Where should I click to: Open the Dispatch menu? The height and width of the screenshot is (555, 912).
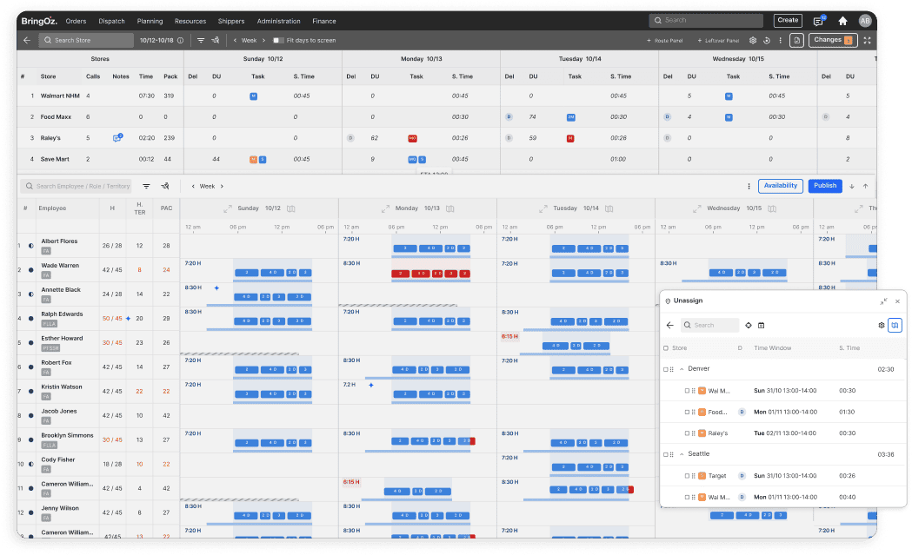[x=111, y=21]
